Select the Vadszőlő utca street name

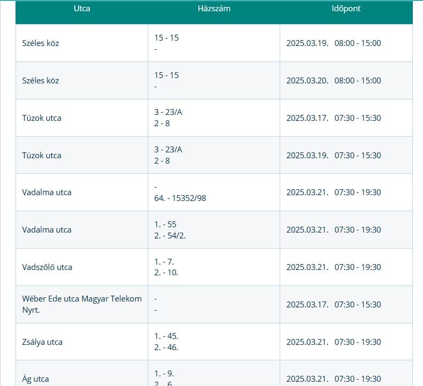(x=47, y=267)
